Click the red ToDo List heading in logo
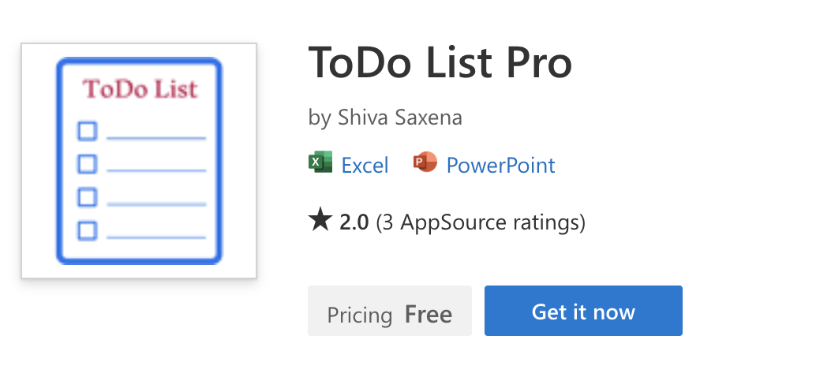The width and height of the screenshot is (816, 377). click(140, 89)
